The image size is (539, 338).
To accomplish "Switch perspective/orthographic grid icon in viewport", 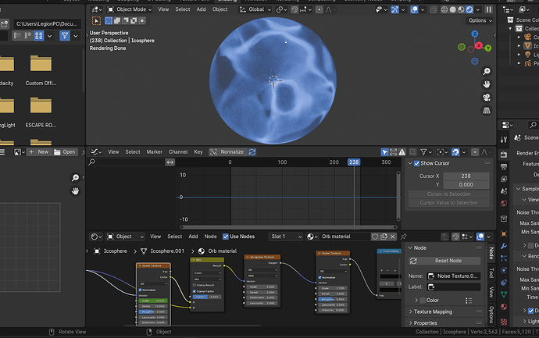I will [487, 111].
